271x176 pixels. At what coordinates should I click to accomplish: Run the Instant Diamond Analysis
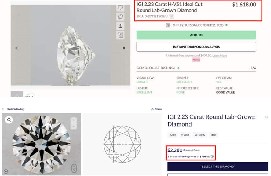196,46
